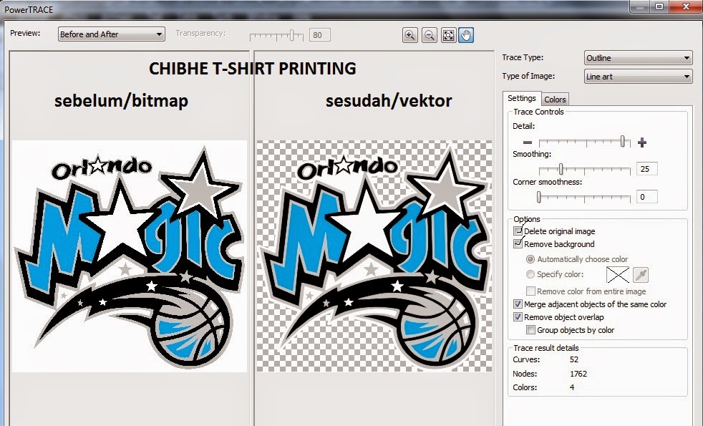Viewport: 703px width, 426px height.
Task: Open the Preview mode dropdown
Action: coord(111,34)
